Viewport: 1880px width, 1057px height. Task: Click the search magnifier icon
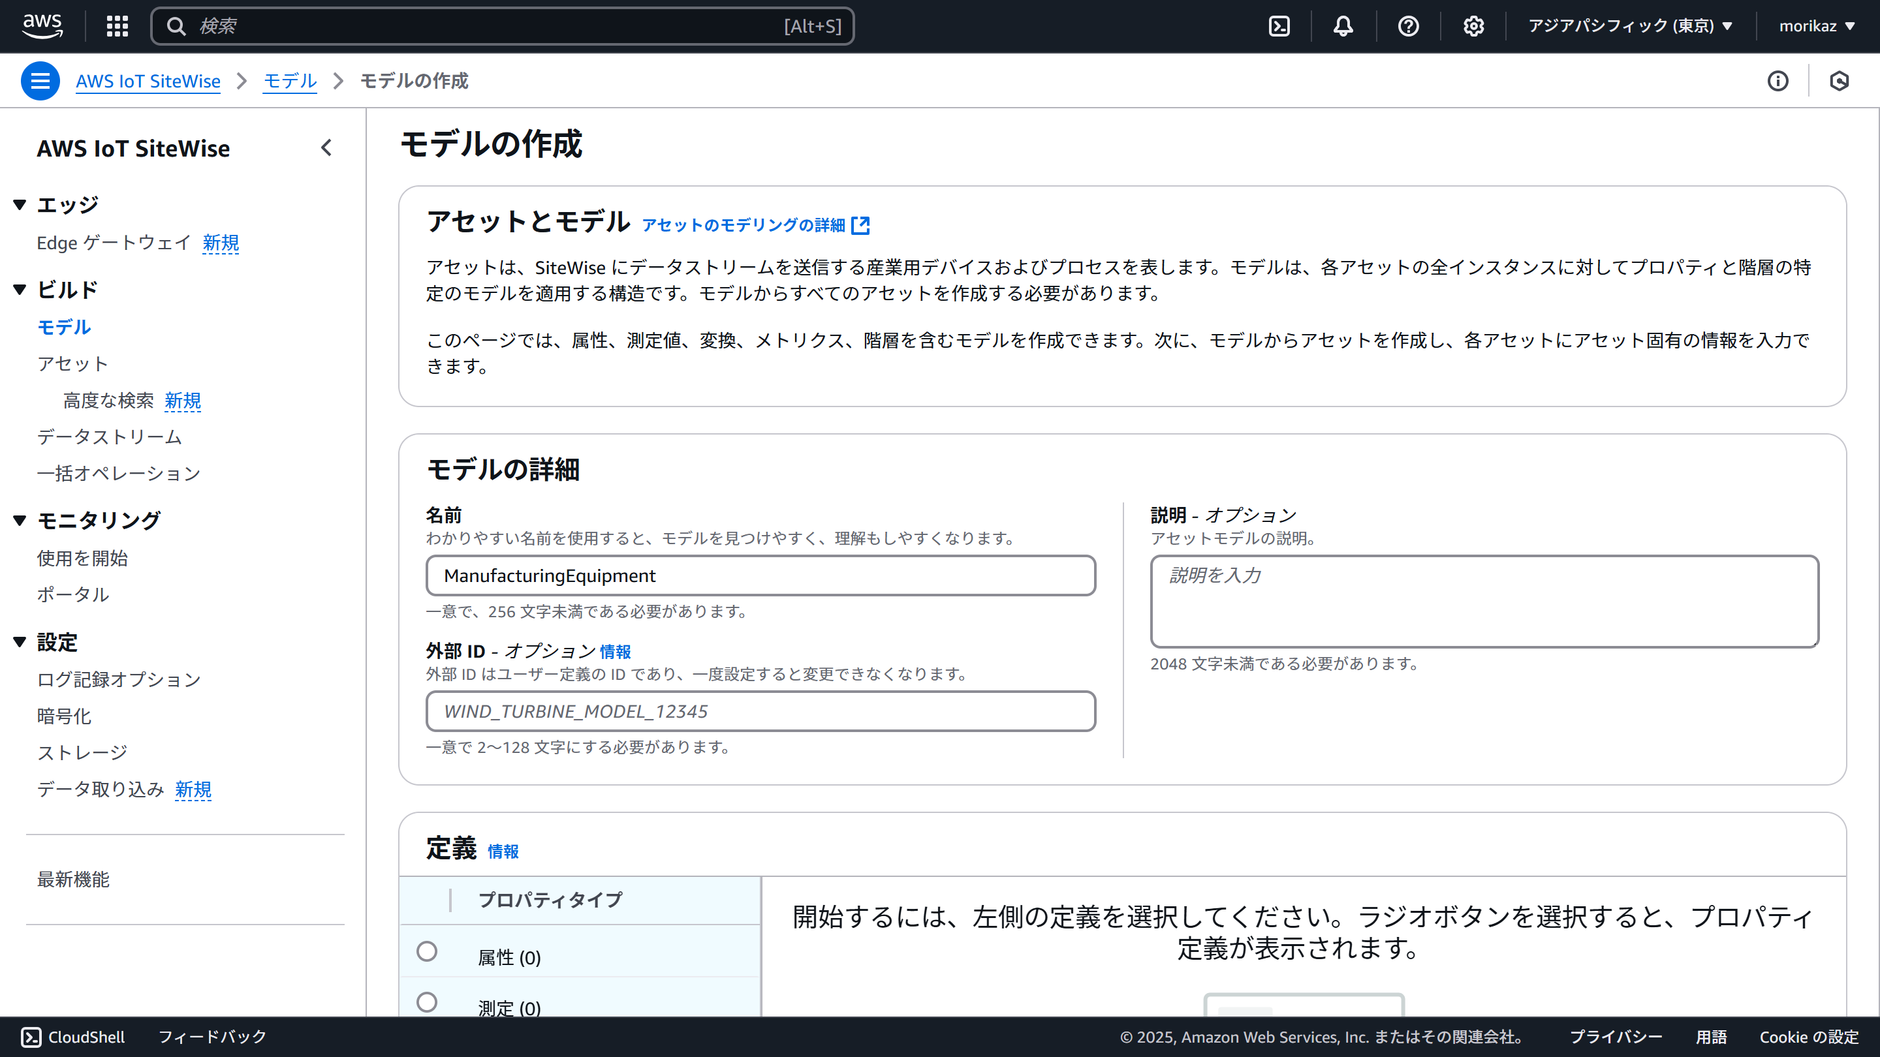click(176, 26)
